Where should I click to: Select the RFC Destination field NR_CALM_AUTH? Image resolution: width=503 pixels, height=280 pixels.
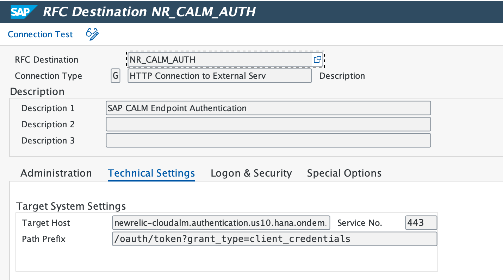point(218,59)
